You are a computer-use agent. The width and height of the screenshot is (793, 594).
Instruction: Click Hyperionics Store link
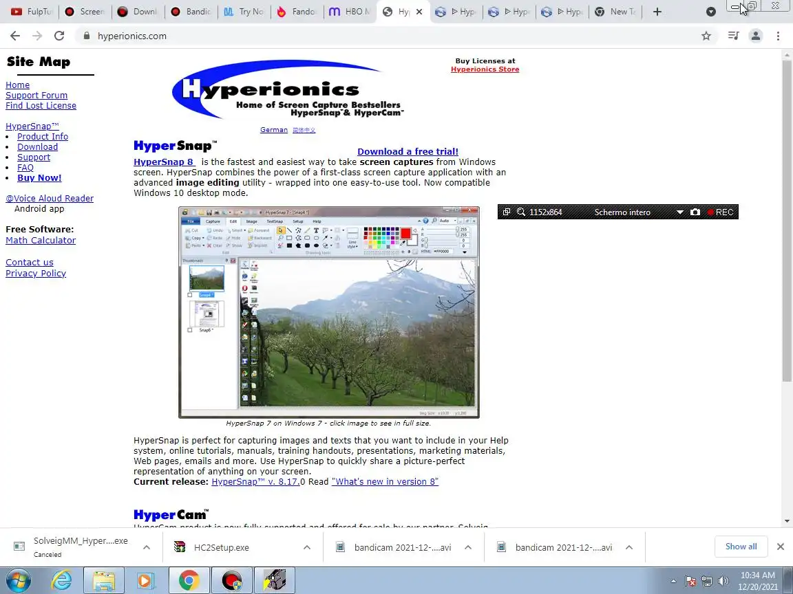click(485, 69)
